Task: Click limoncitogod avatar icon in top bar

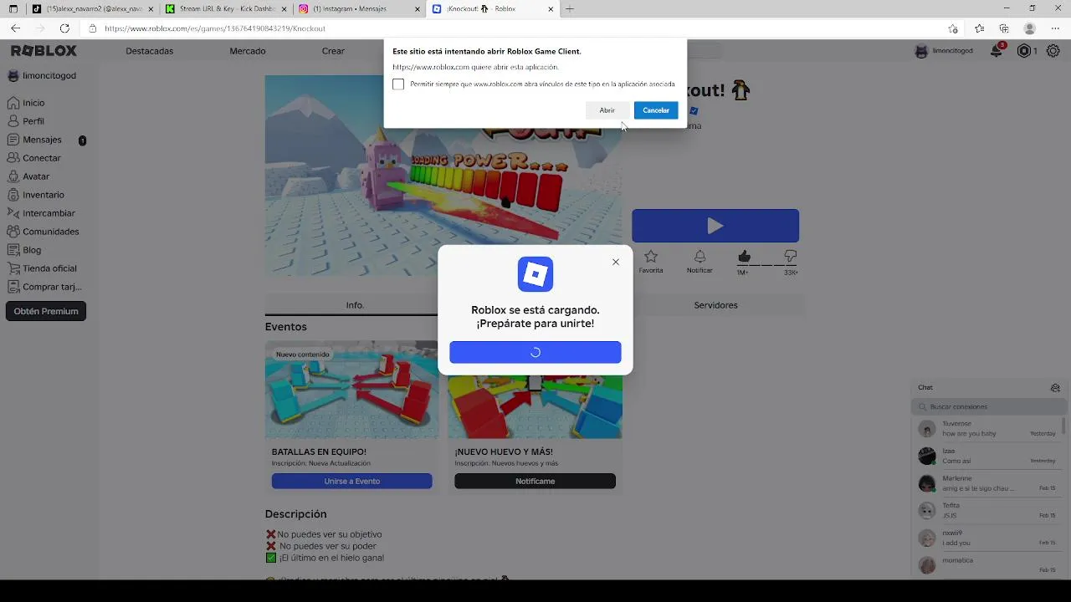Action: (x=921, y=51)
